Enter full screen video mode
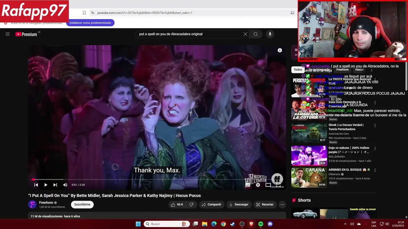The width and height of the screenshot is (408, 229). (x=278, y=185)
